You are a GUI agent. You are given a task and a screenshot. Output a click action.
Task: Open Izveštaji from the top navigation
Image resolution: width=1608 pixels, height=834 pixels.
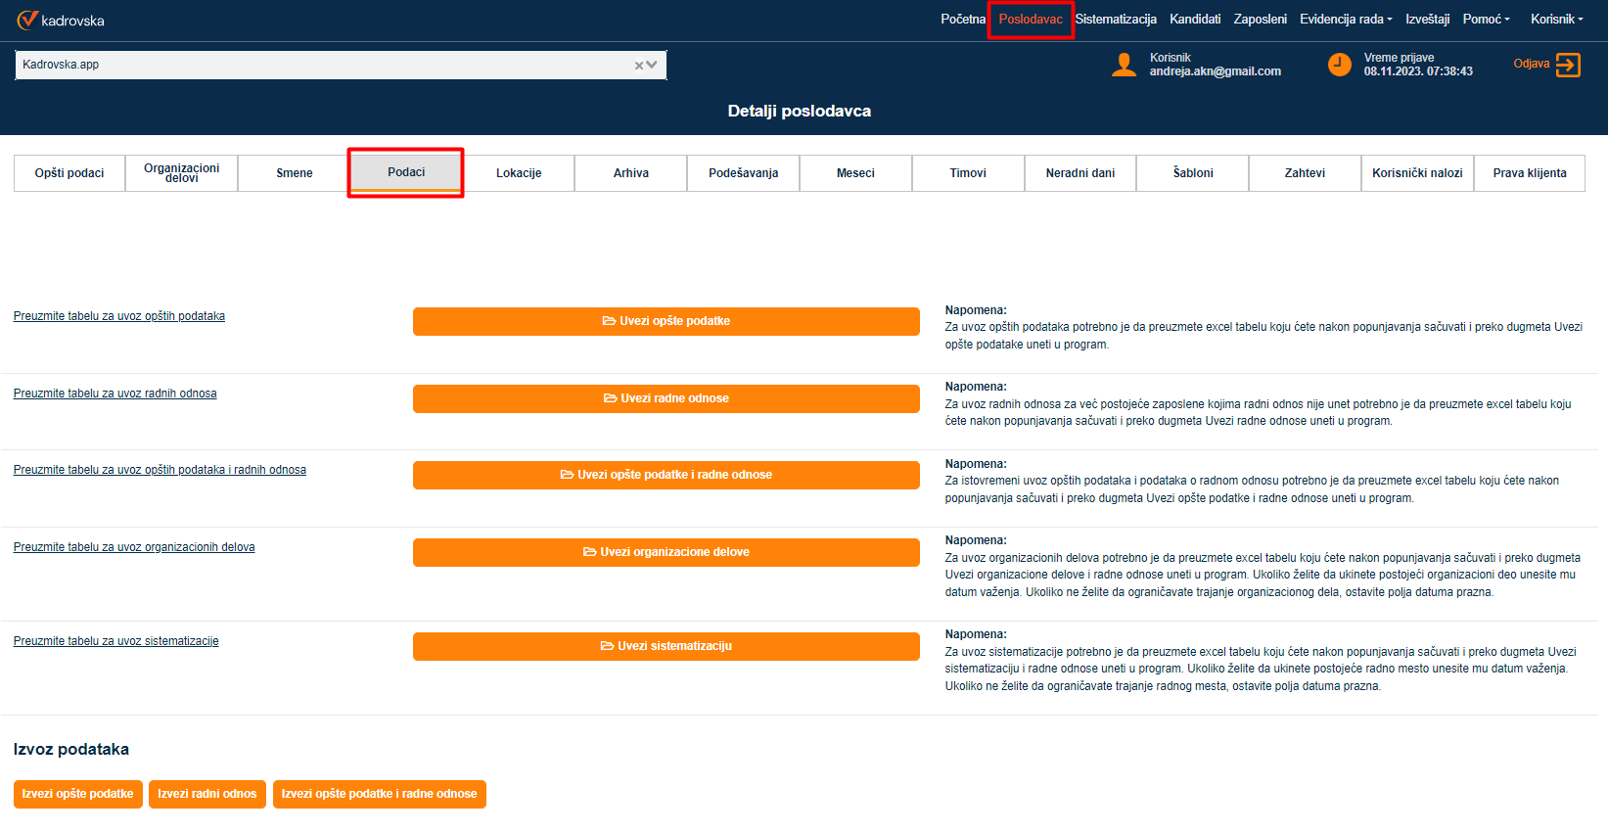tap(1427, 20)
